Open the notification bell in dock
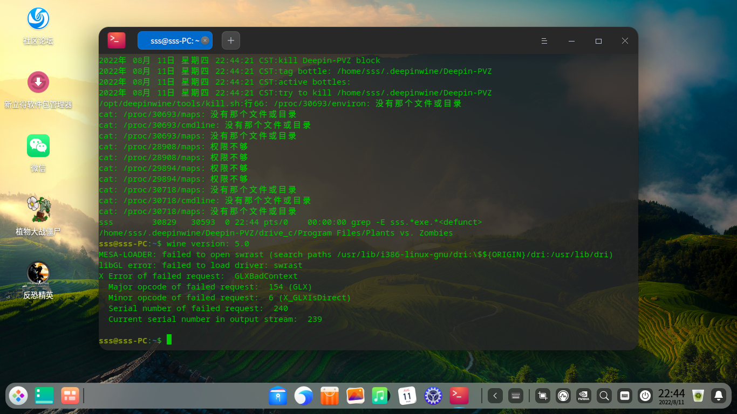 tap(718, 396)
